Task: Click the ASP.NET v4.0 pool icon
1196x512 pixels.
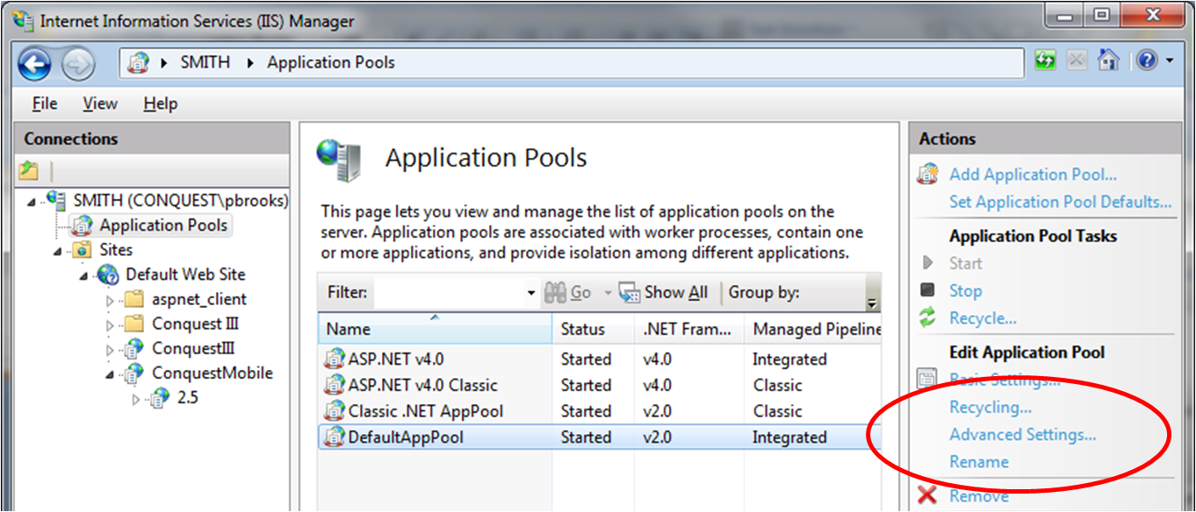Action: click(x=335, y=359)
